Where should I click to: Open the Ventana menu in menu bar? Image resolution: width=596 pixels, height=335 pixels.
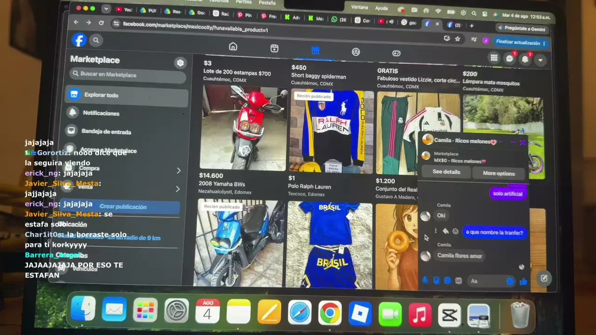pyautogui.click(x=359, y=7)
